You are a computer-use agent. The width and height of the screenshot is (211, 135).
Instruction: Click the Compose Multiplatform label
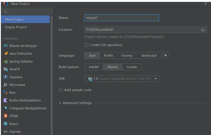28,108
